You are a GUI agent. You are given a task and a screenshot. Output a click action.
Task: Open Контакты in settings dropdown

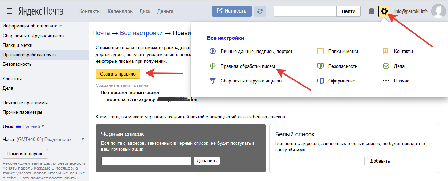point(404,51)
